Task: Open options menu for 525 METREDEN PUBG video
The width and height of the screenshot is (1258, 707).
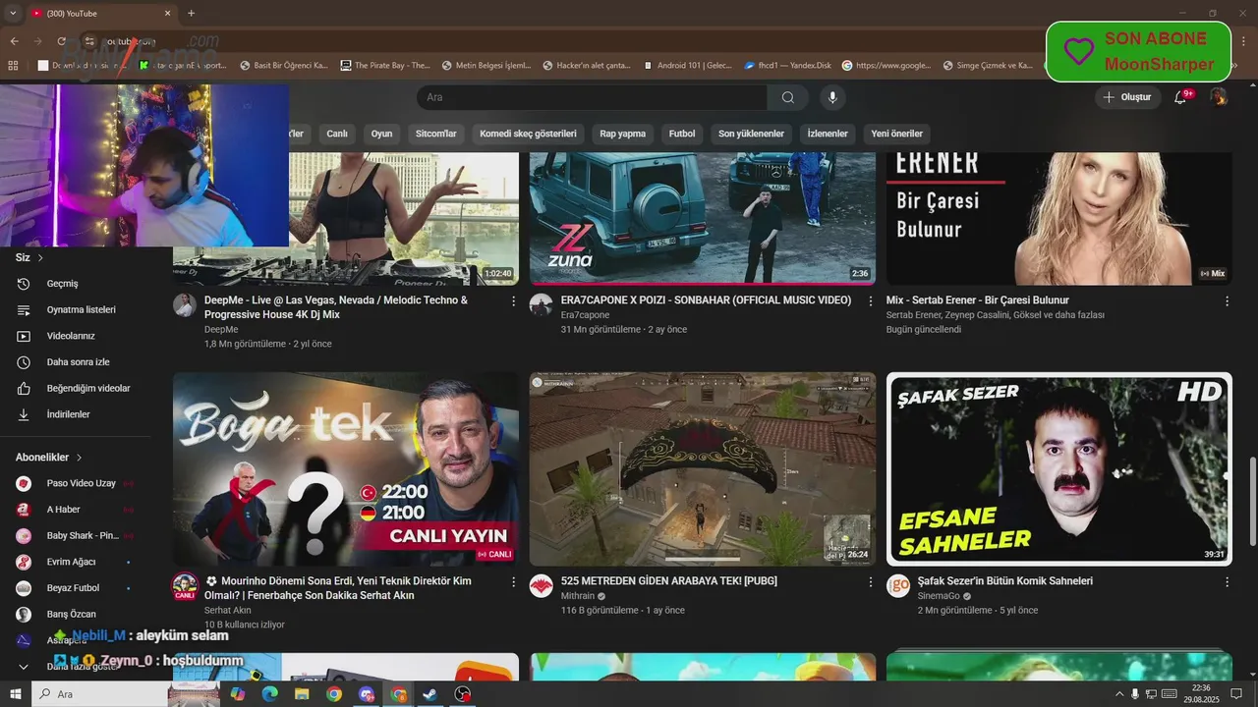Action: pos(870,582)
